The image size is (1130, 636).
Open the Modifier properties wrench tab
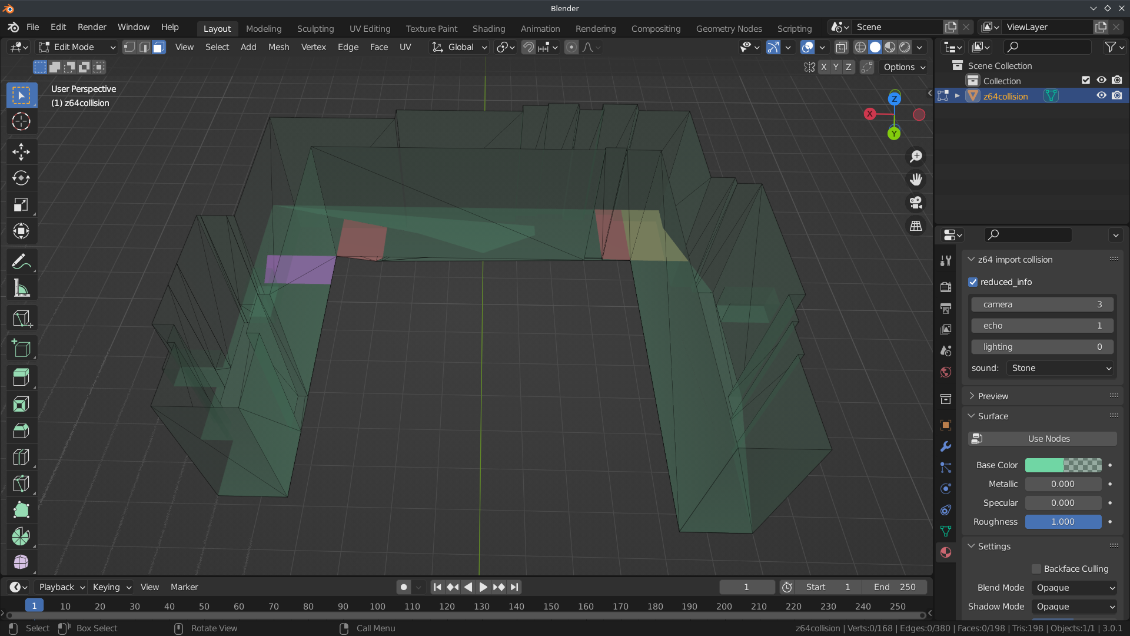point(946,446)
